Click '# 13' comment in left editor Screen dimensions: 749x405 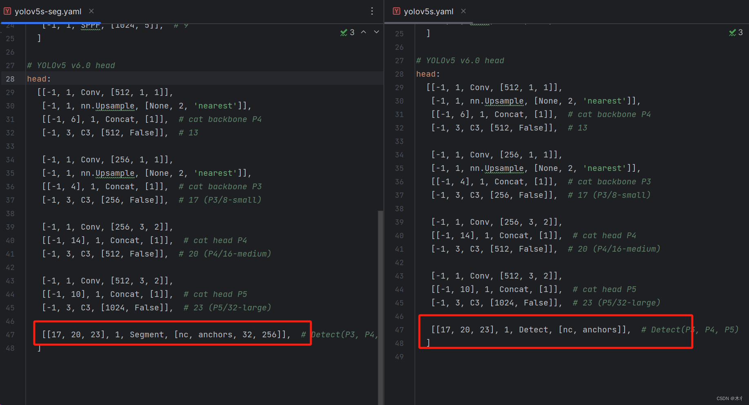tap(188, 133)
